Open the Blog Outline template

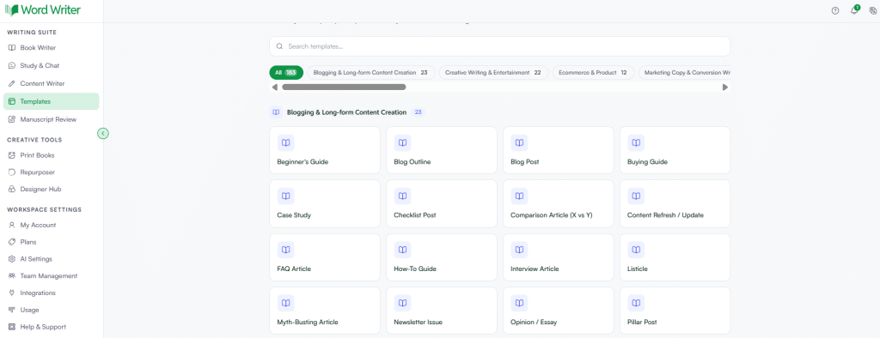tap(441, 150)
